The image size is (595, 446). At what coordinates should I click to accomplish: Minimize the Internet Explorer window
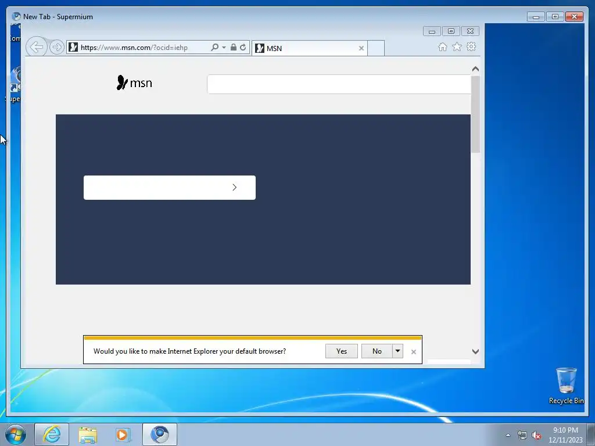click(x=432, y=31)
